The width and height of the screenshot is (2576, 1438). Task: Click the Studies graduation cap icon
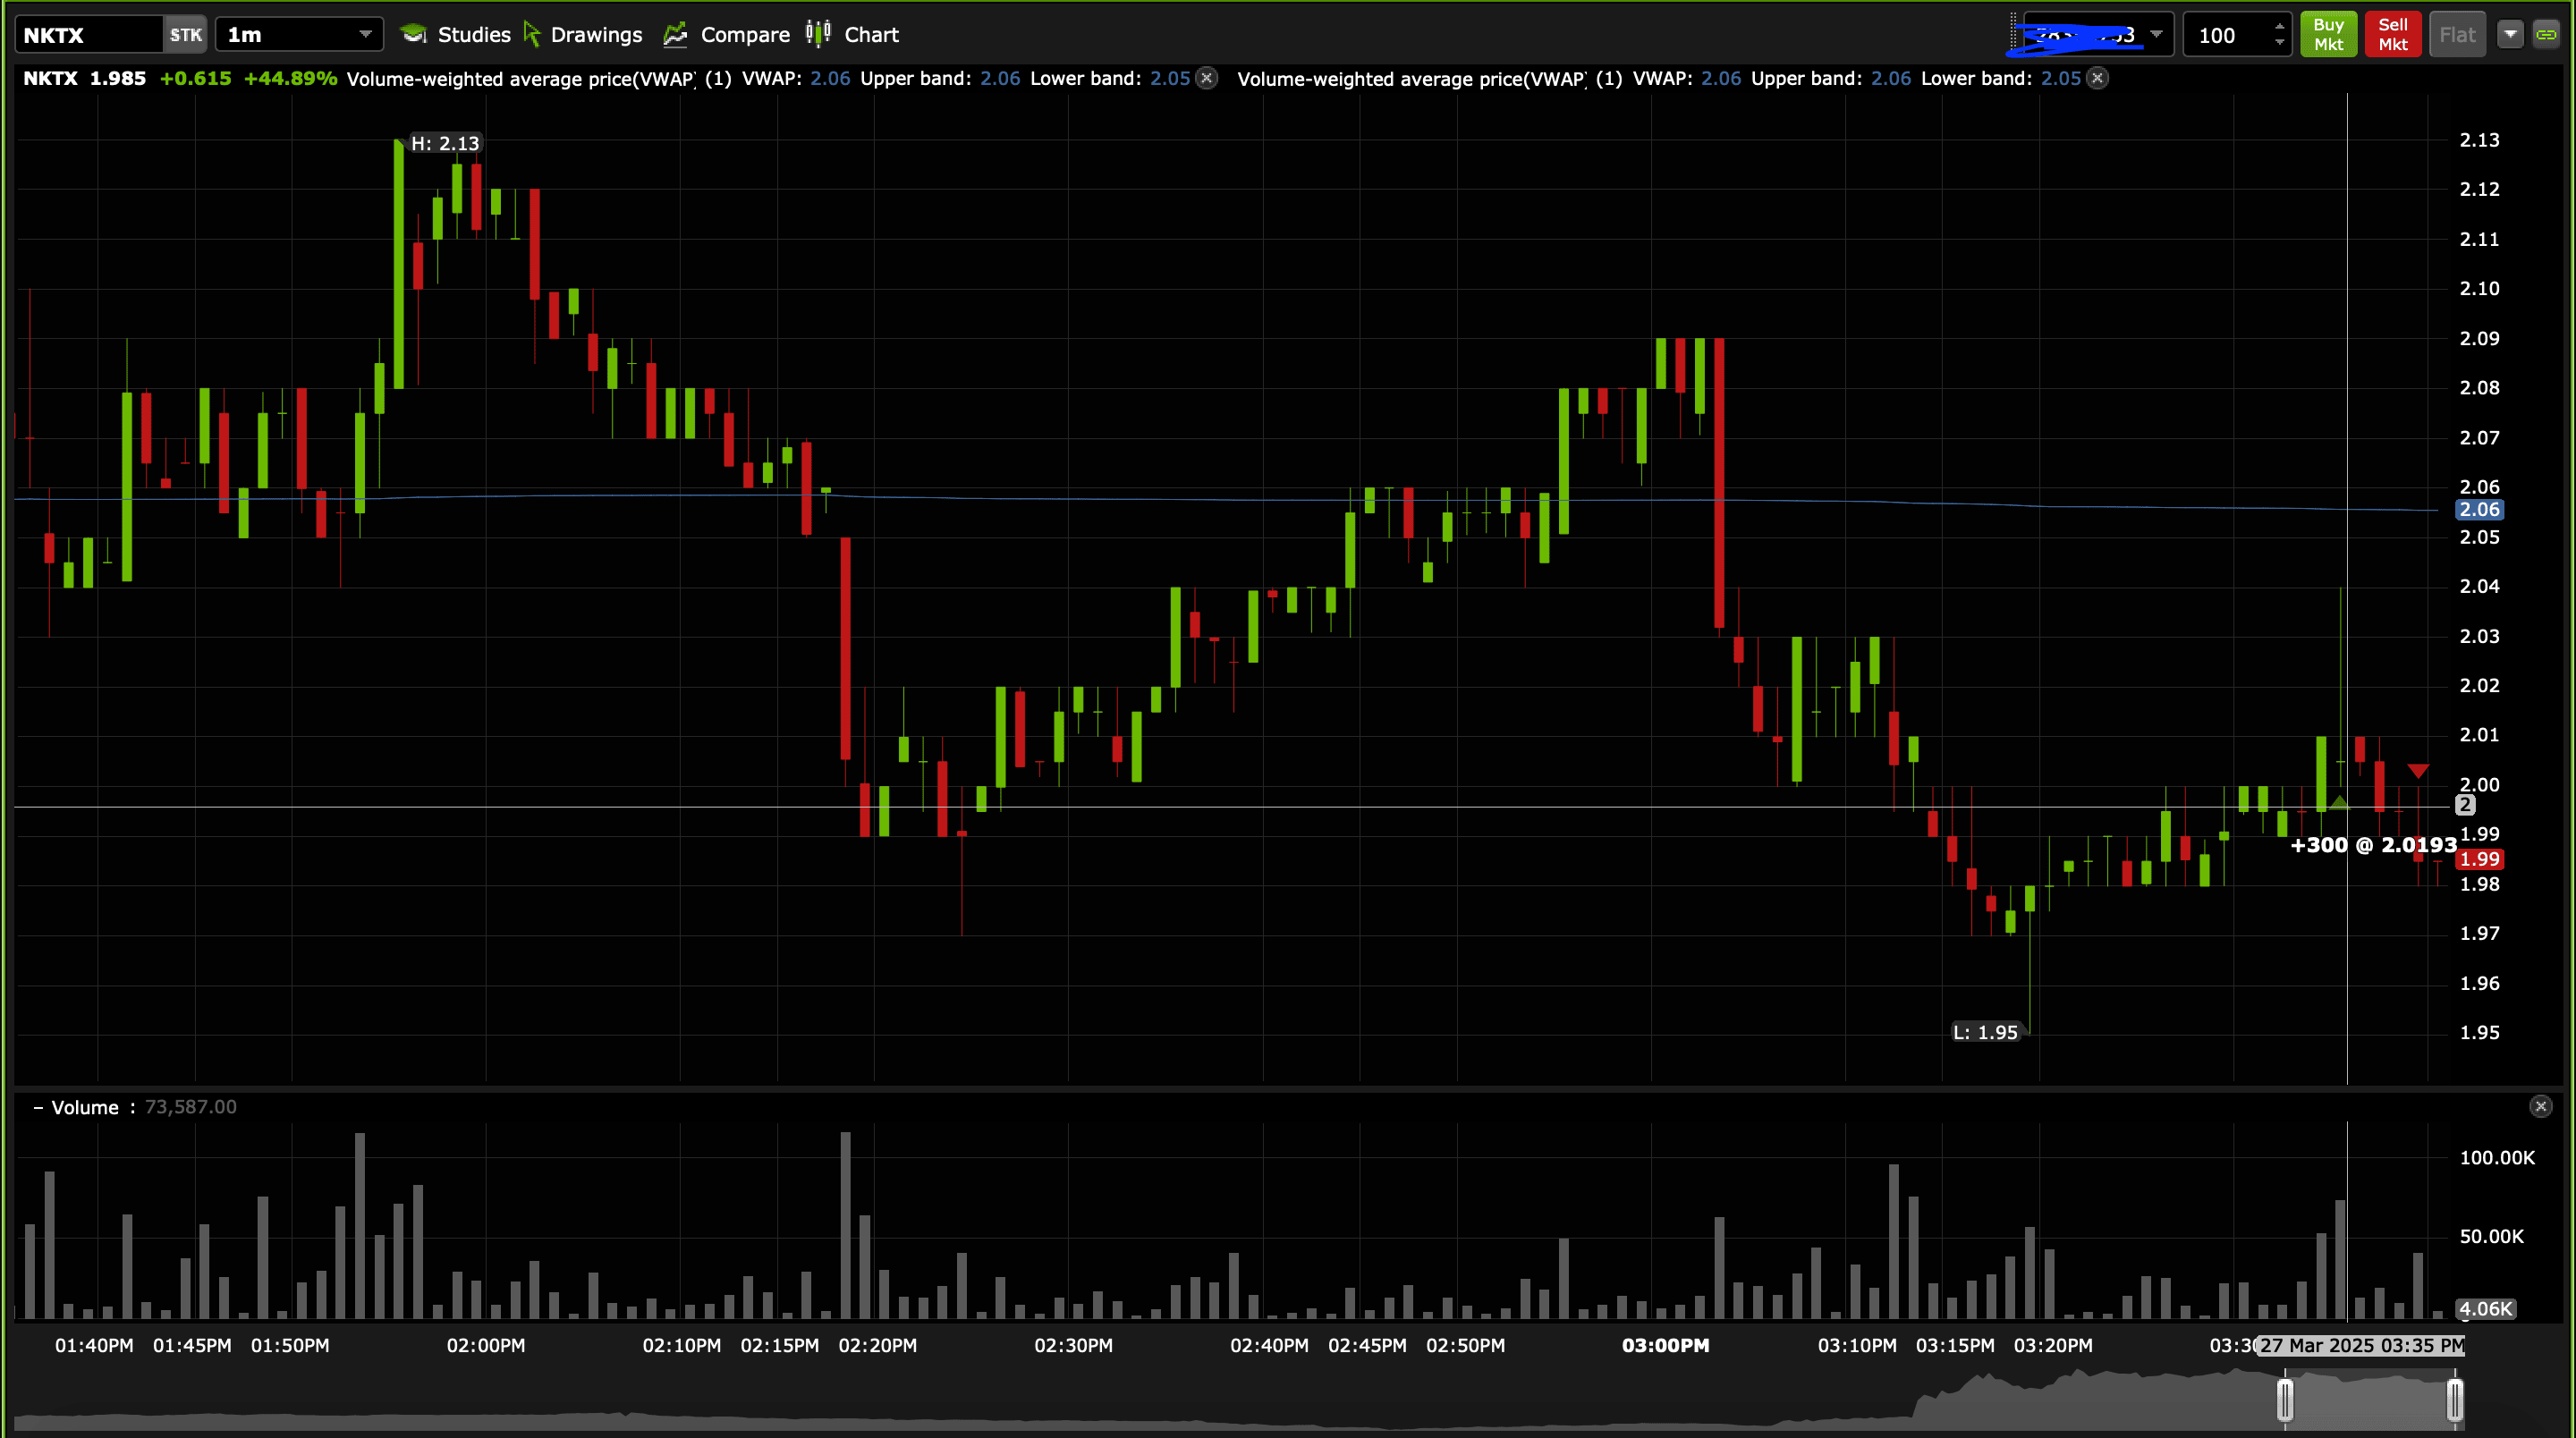click(413, 35)
